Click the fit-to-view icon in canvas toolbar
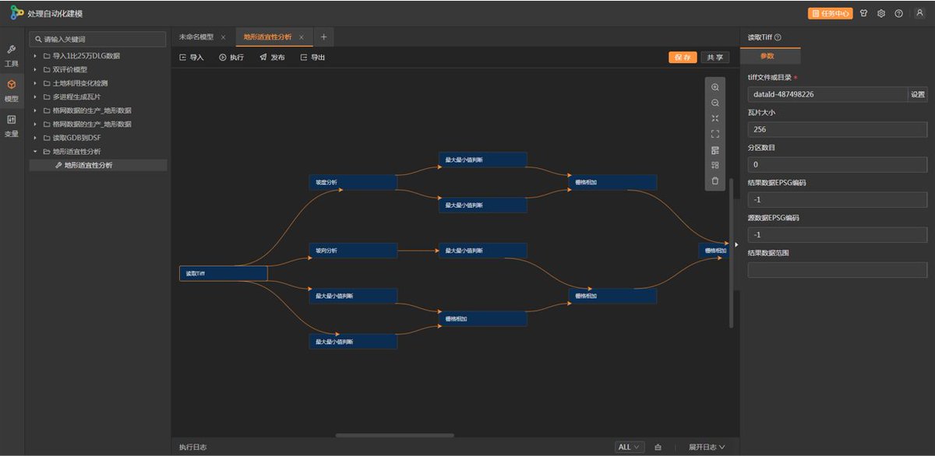The height and width of the screenshot is (456, 935). (714, 118)
